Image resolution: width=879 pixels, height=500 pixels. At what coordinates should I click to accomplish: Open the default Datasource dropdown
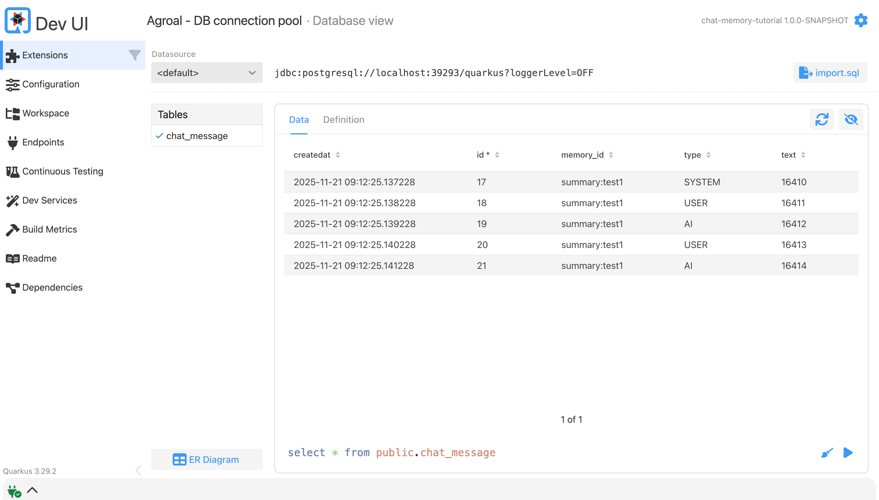tap(207, 73)
